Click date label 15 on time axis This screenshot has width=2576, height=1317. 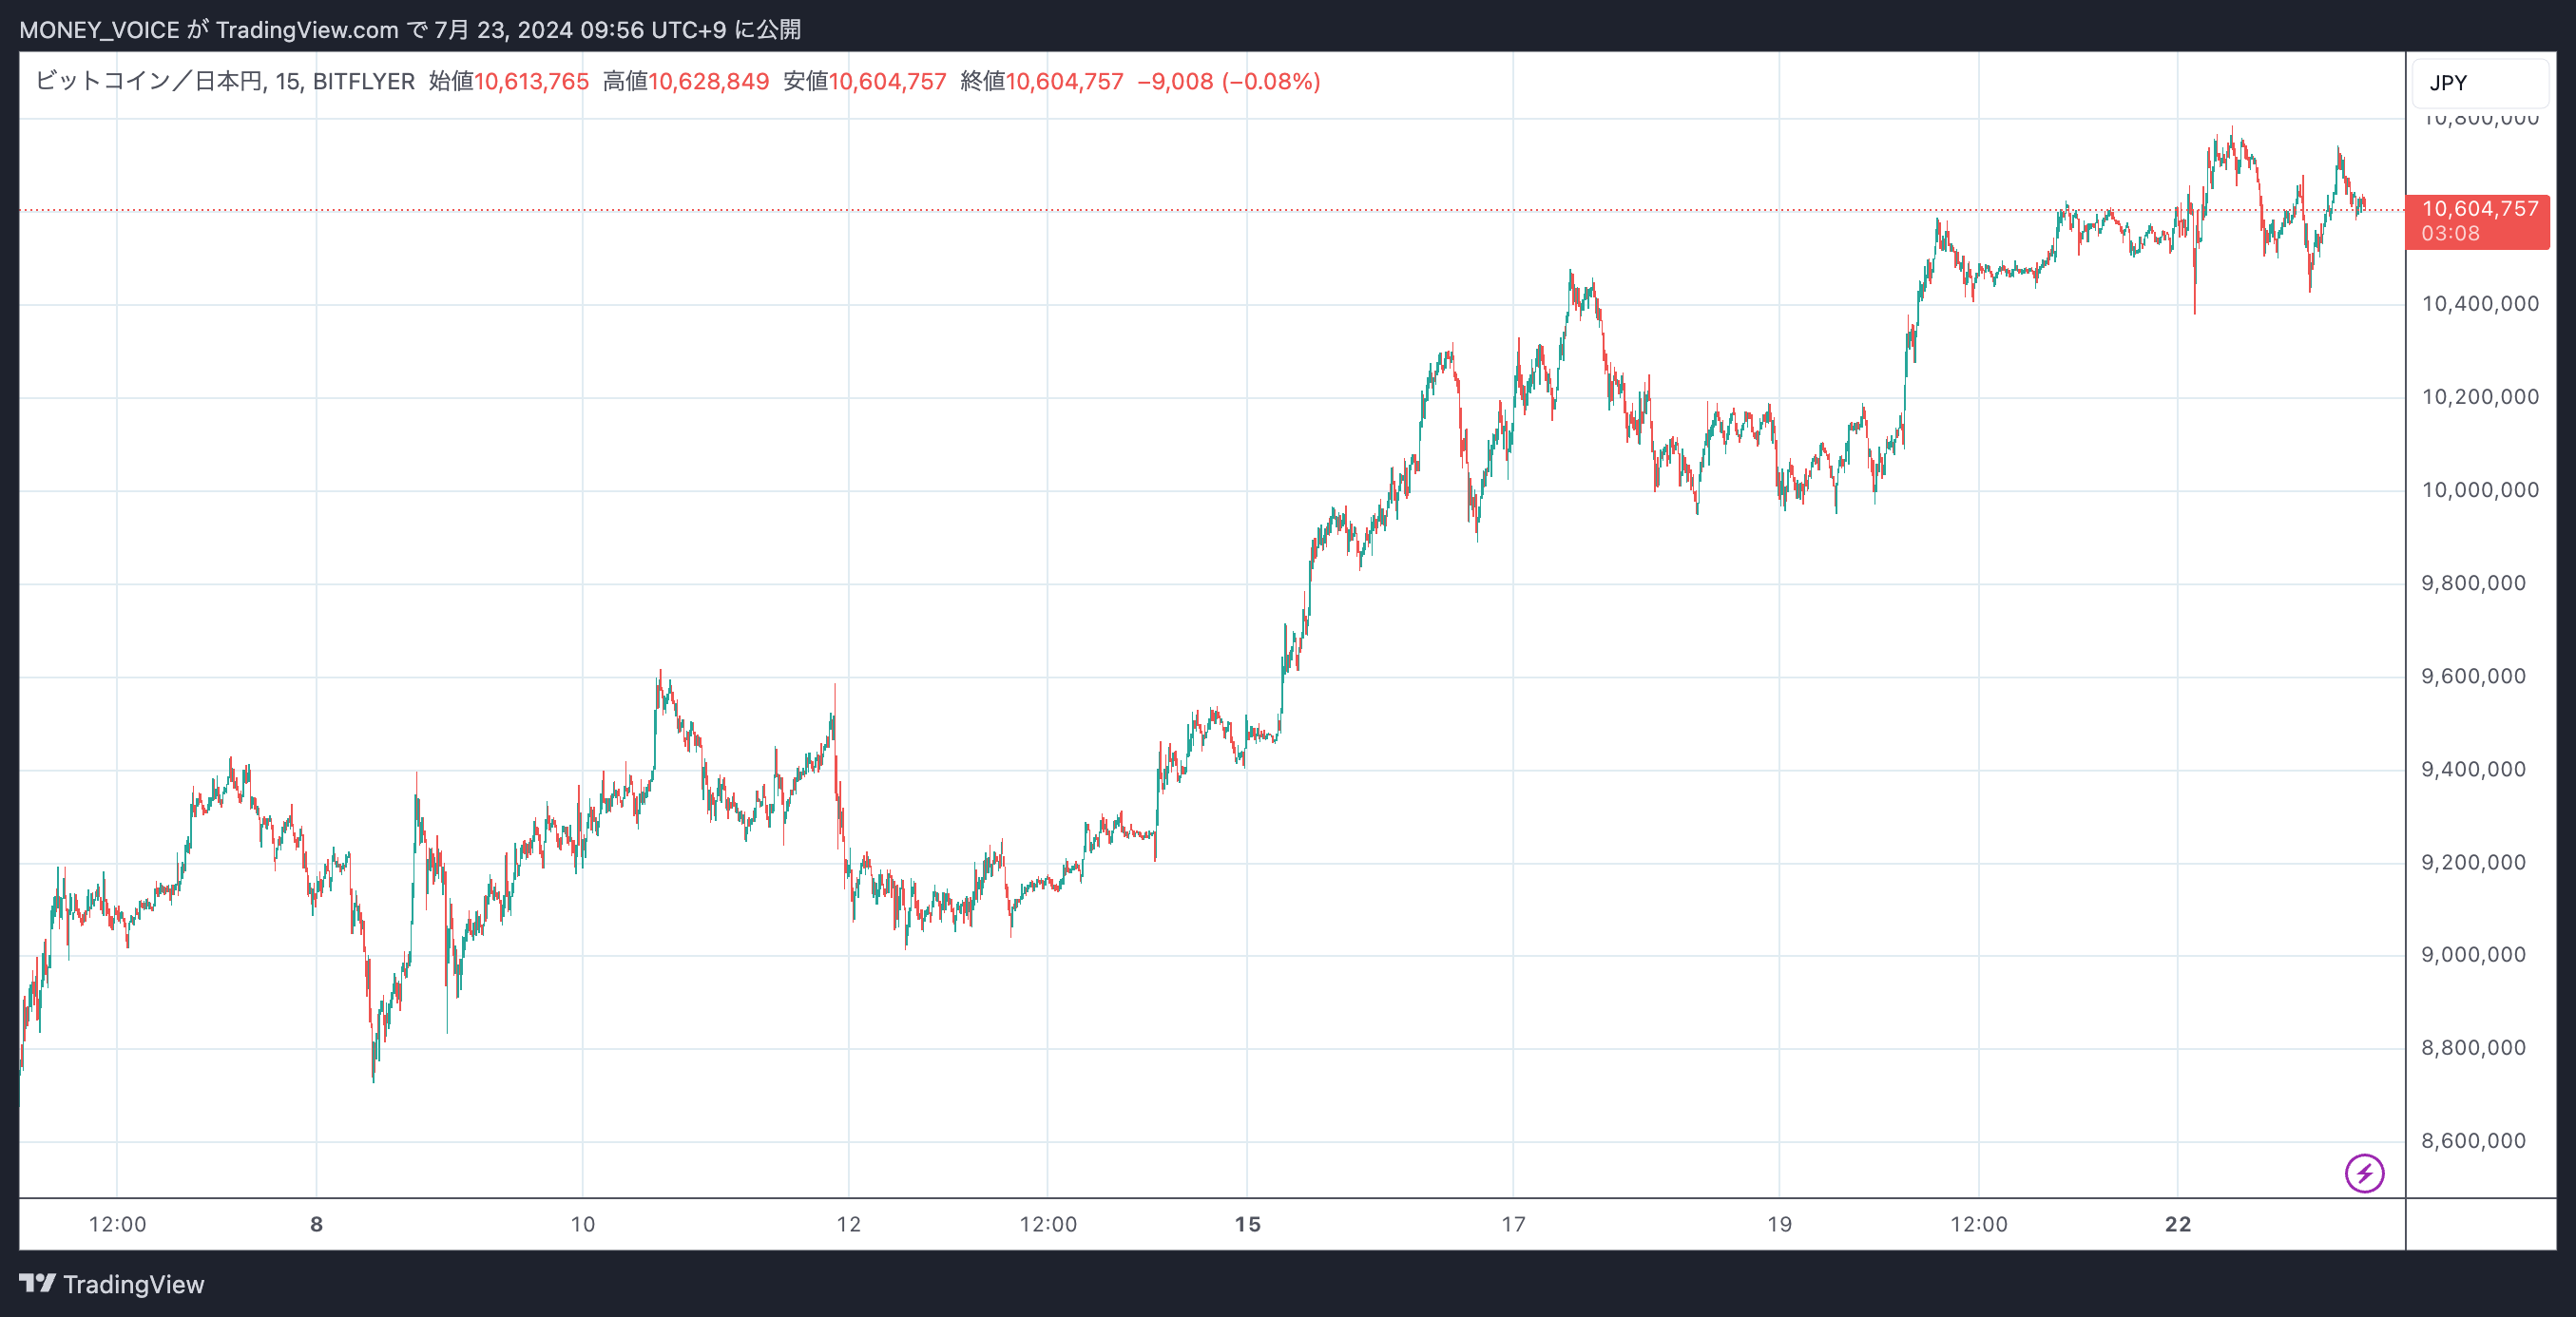(1247, 1224)
